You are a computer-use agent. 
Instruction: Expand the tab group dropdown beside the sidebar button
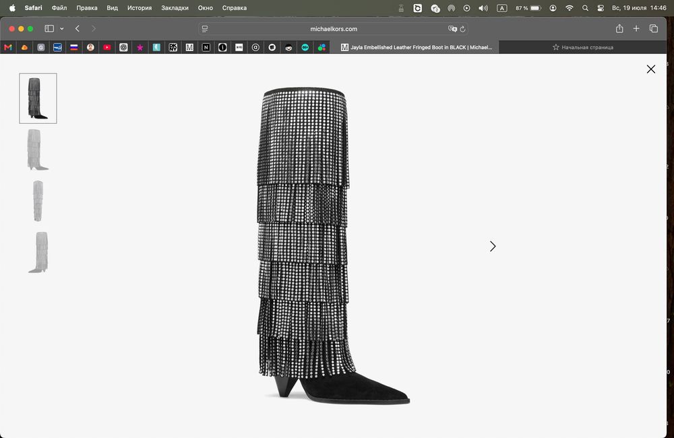[62, 29]
